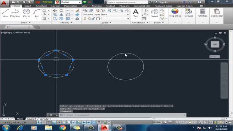Open the Insert block tool
This screenshot has height=131, width=233.
[155, 13]
